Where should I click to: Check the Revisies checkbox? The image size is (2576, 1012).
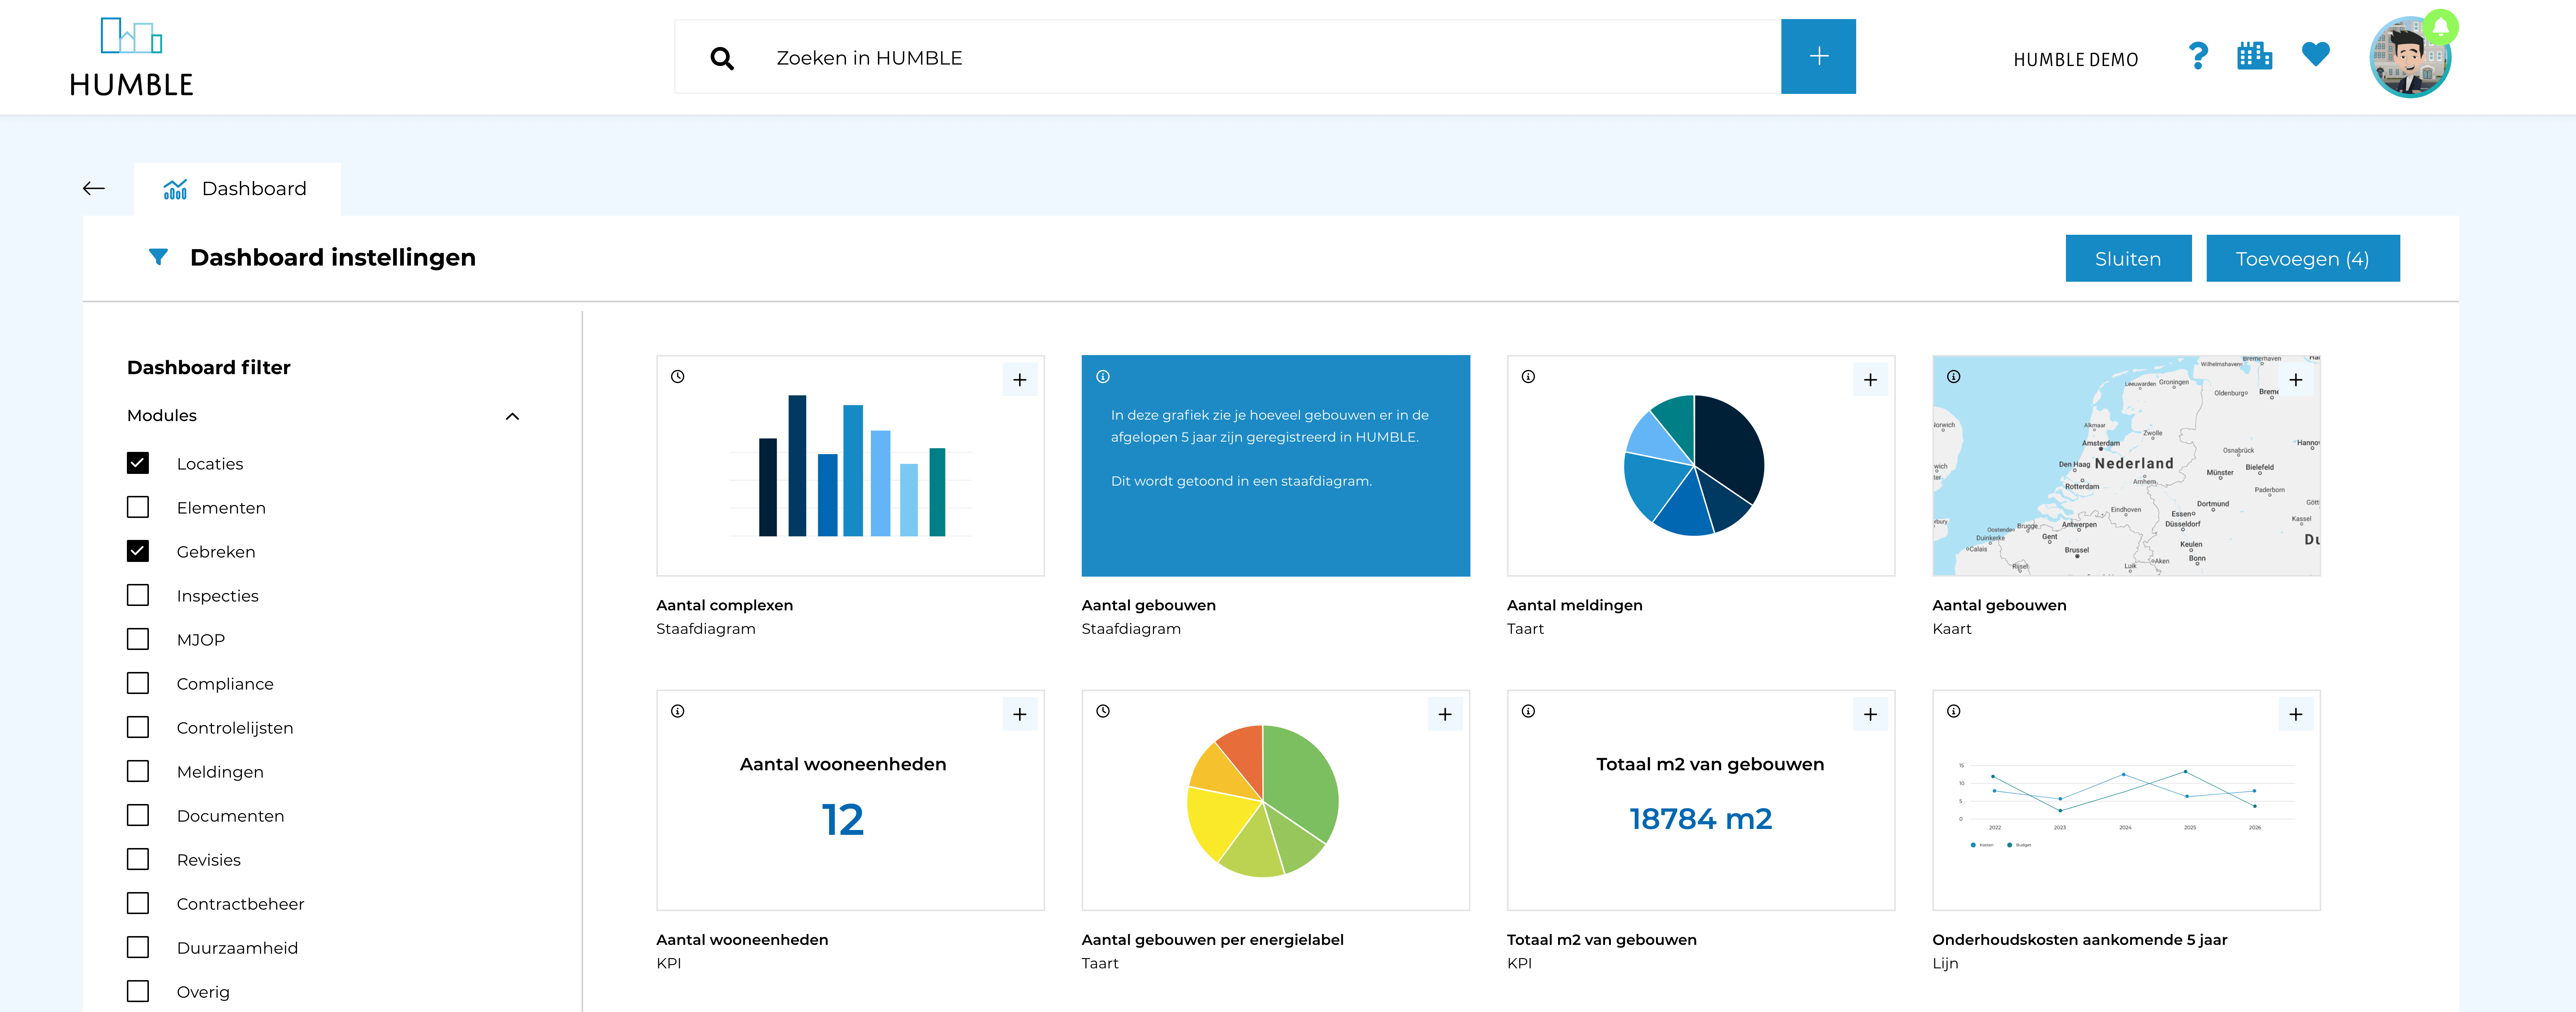138,859
